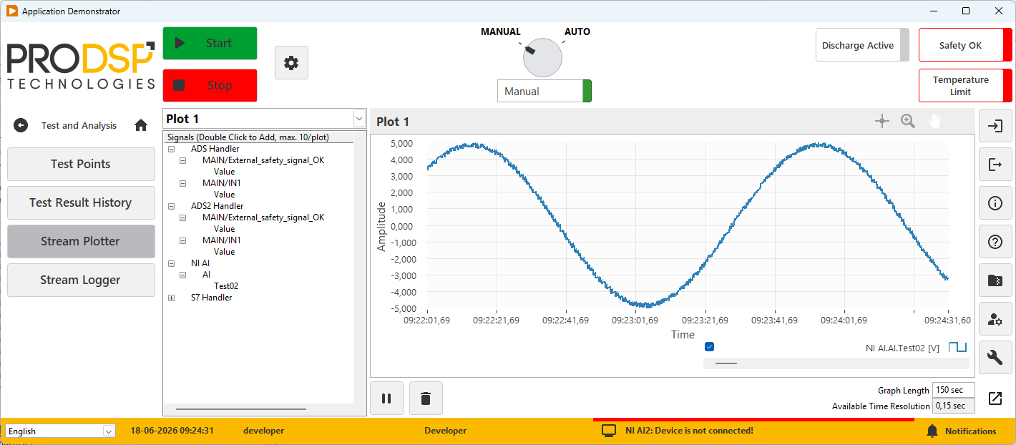This screenshot has width=1016, height=445.
Task: Click the Developer role label in status bar
Action: (445, 431)
